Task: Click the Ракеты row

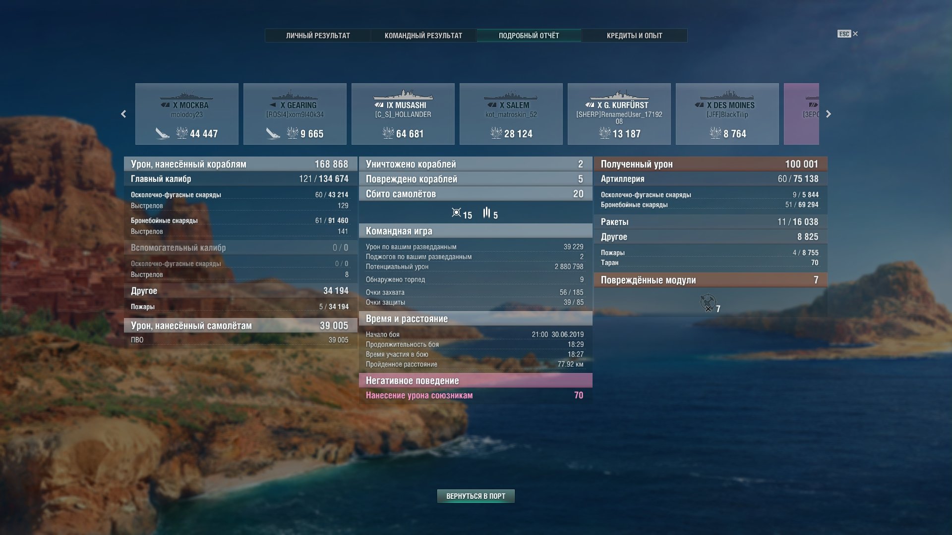Action: coord(711,222)
